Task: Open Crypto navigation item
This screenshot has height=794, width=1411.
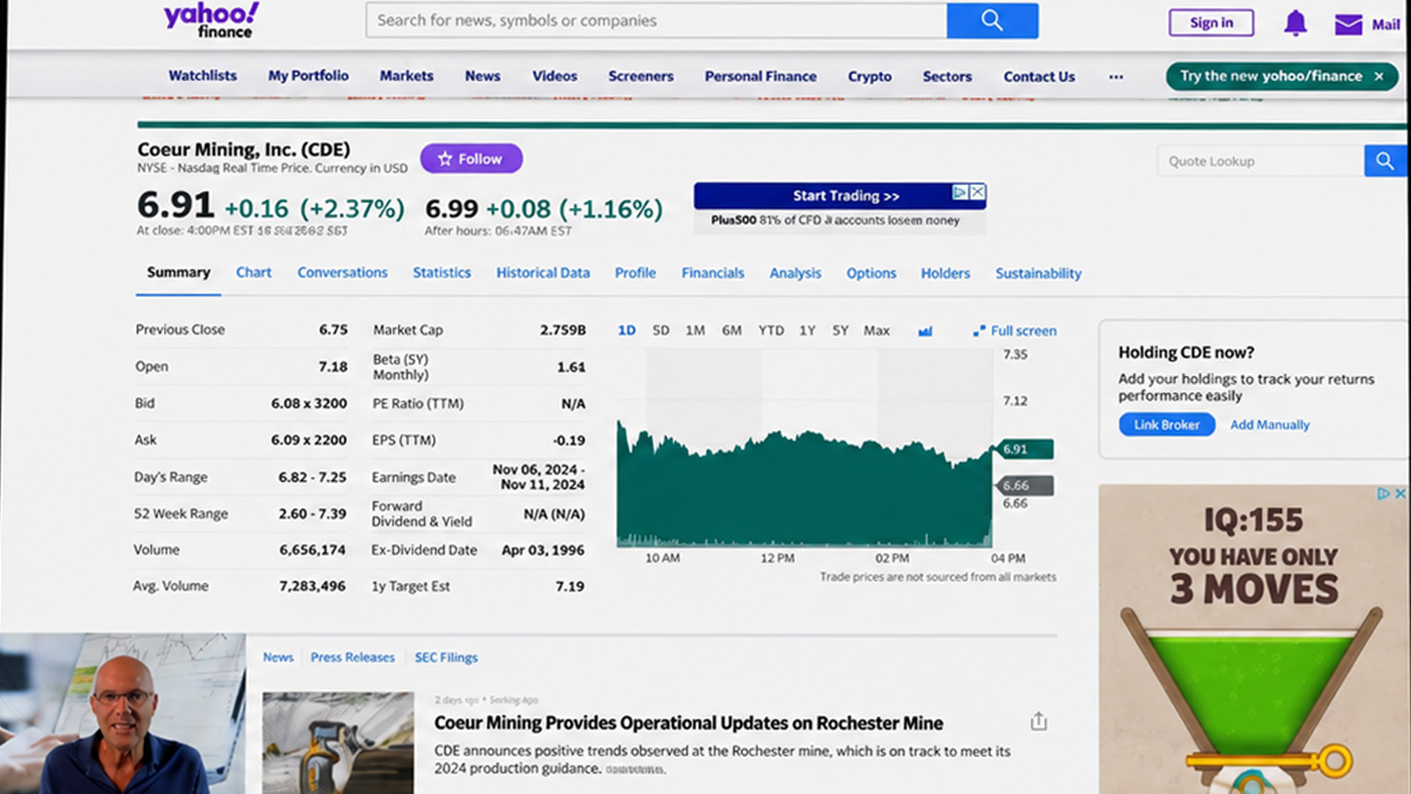Action: coord(869,76)
